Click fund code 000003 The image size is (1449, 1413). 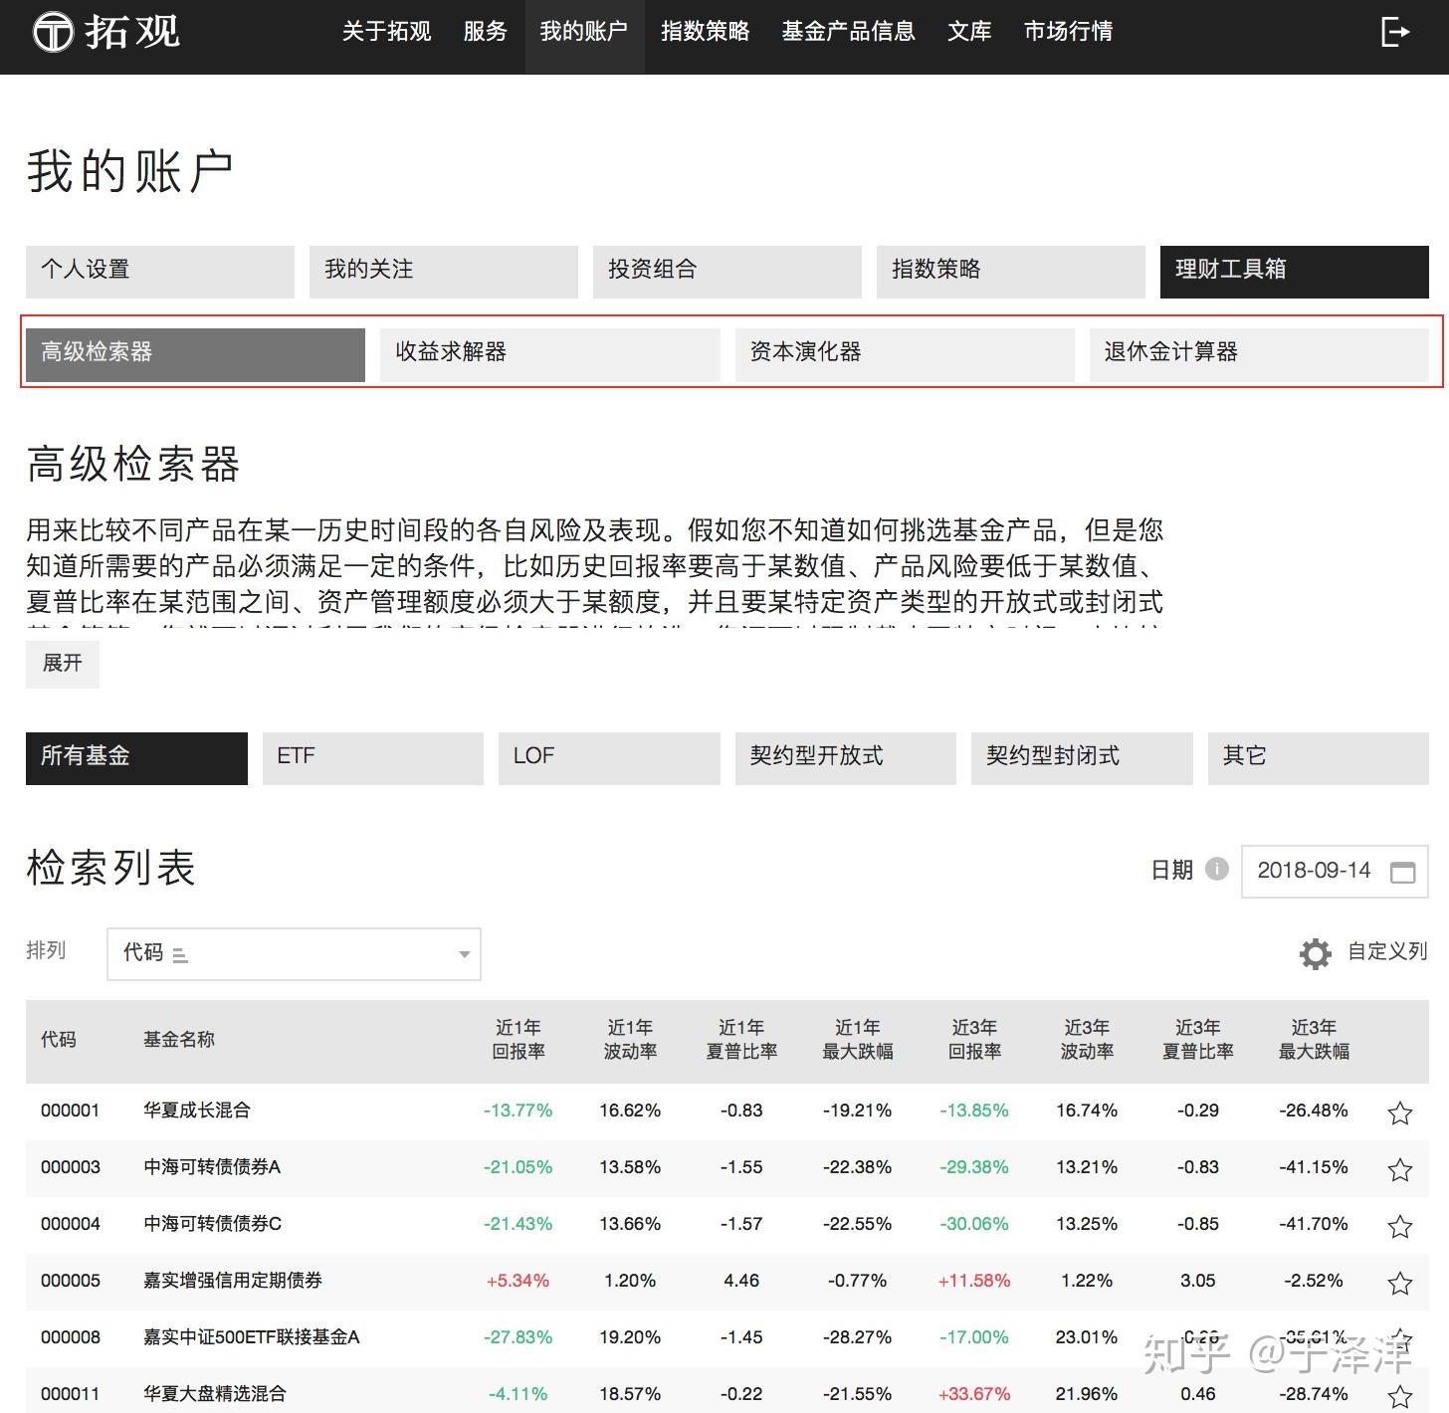(71, 1167)
